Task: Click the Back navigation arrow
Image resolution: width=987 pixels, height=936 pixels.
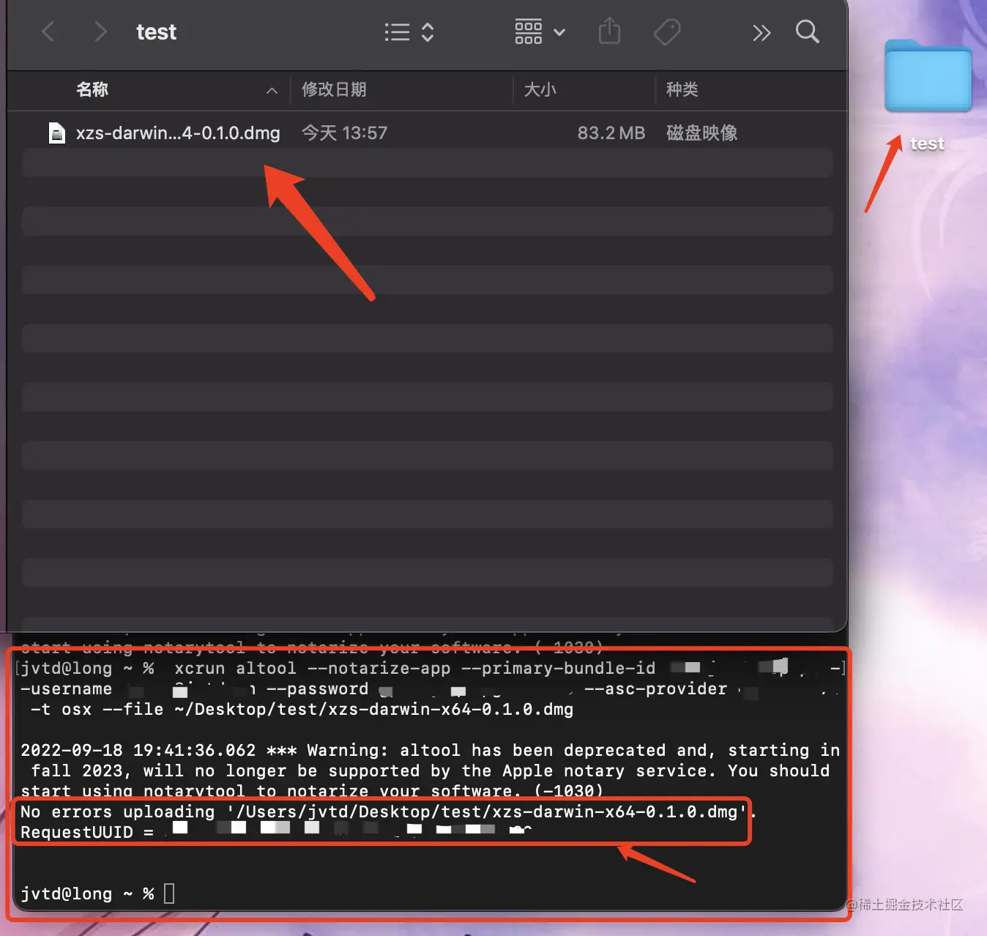Action: pyautogui.click(x=48, y=31)
